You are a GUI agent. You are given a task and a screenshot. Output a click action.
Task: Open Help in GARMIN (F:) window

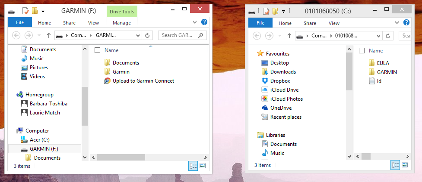pos(204,22)
